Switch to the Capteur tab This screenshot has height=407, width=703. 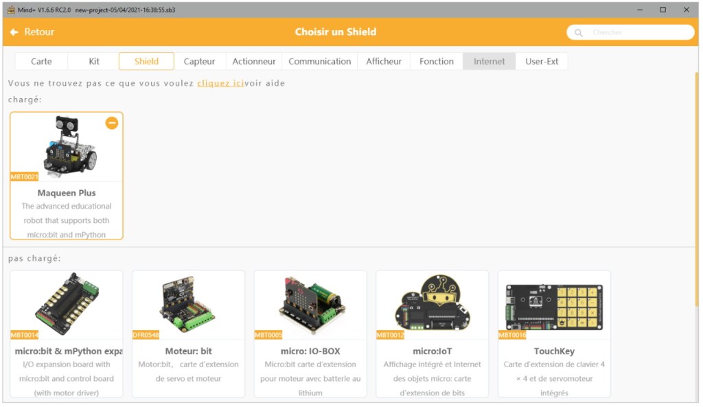click(x=200, y=61)
